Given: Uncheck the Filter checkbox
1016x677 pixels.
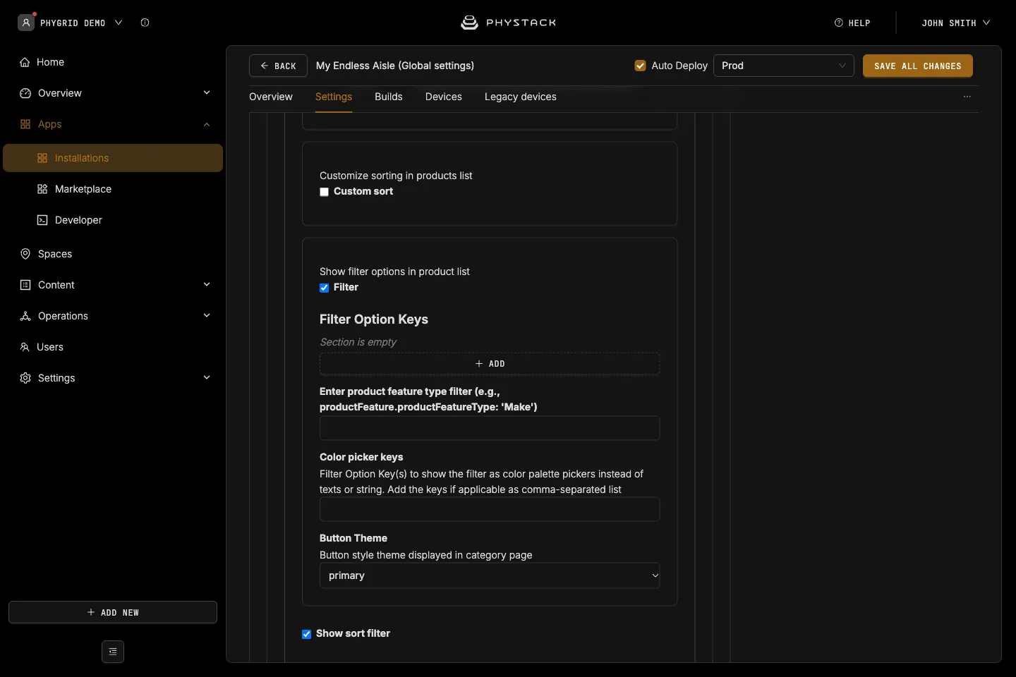Looking at the screenshot, I should point(325,288).
